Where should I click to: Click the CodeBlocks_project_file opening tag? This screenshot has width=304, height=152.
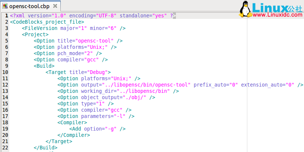tap(47, 22)
